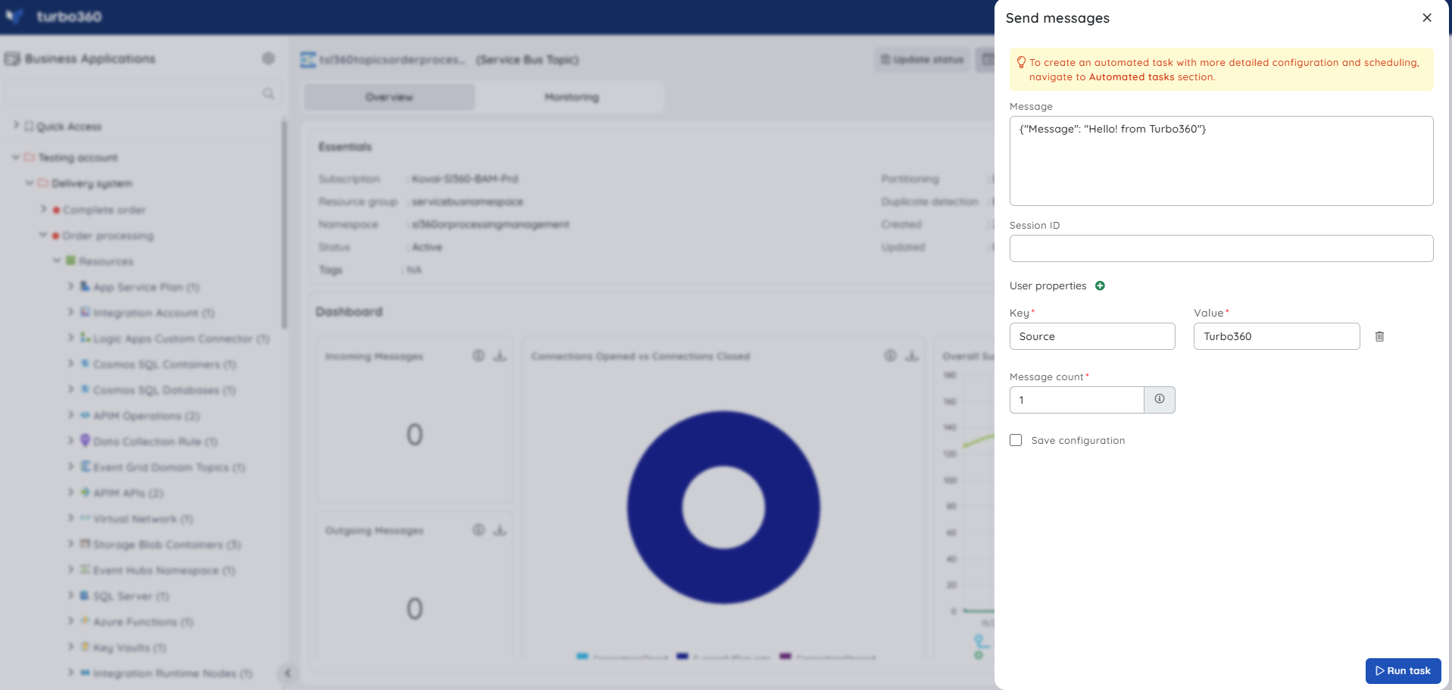Open Connections Opened vs Closed info icon

(x=891, y=355)
